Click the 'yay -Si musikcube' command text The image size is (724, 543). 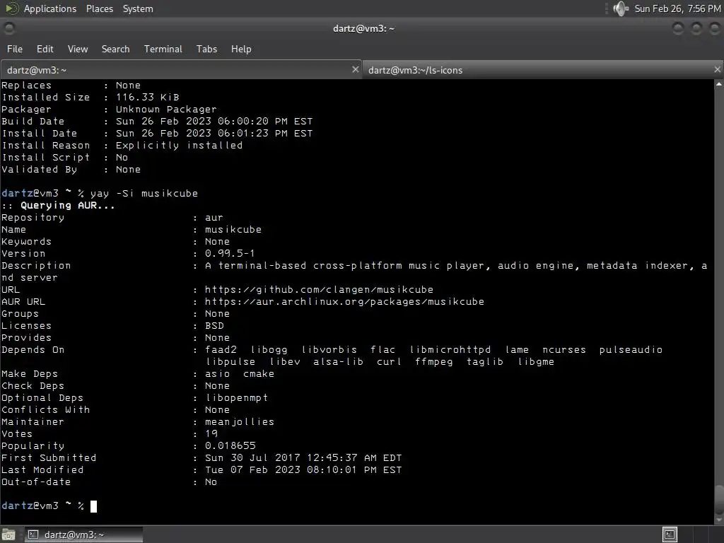(144, 194)
